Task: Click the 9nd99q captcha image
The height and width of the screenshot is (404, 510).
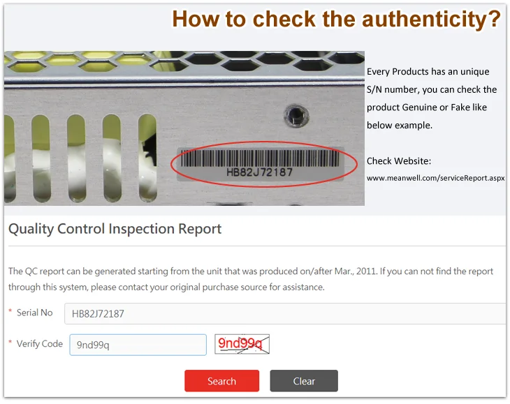Action: coord(242,344)
